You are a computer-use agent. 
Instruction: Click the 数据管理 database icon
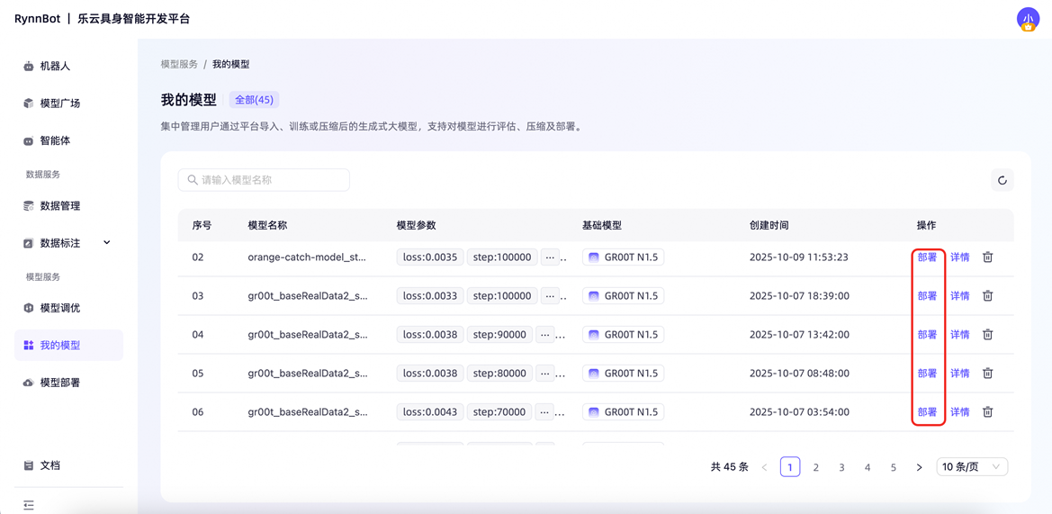tap(28, 206)
